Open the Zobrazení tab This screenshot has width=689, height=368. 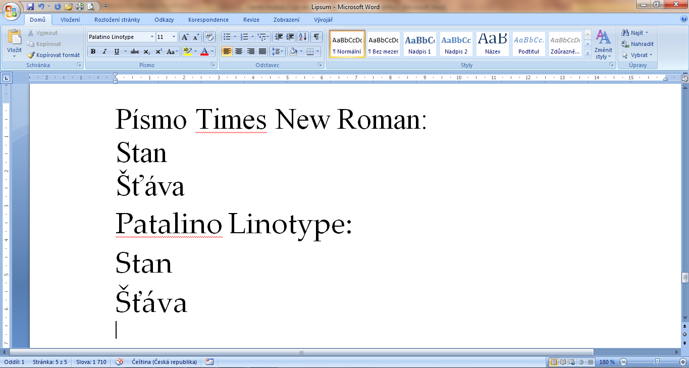(286, 20)
